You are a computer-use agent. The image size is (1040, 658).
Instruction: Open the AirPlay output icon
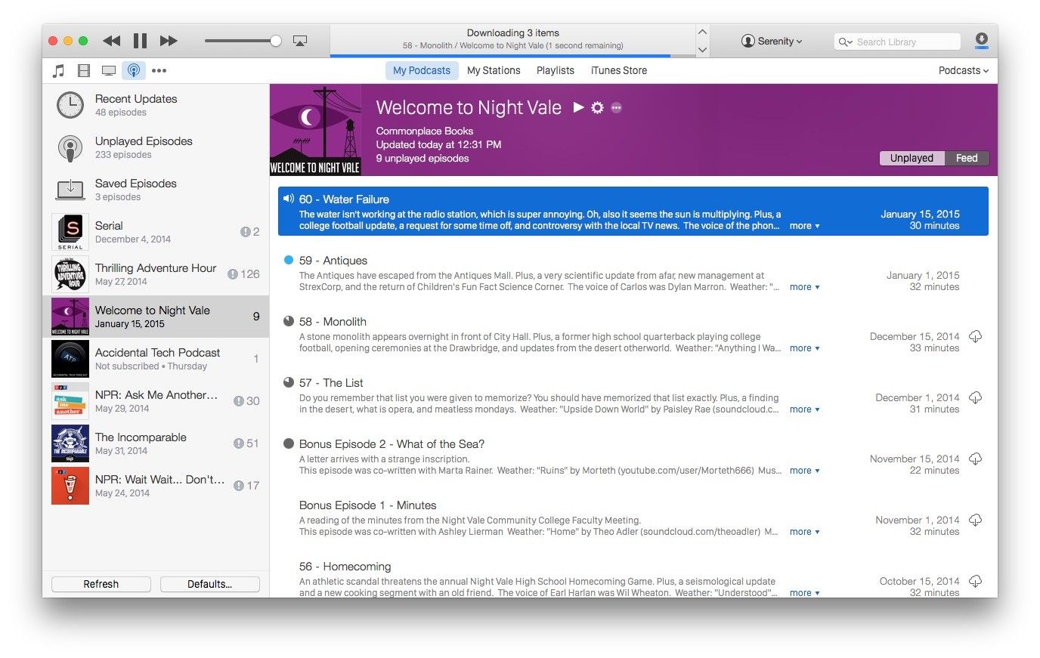(300, 41)
